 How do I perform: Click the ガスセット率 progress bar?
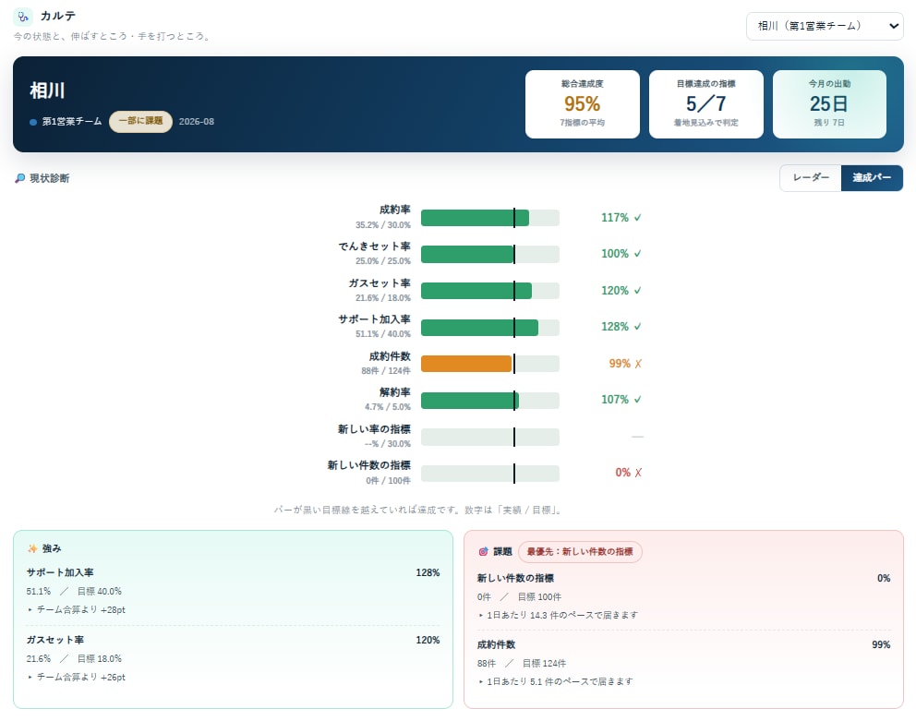click(489, 291)
